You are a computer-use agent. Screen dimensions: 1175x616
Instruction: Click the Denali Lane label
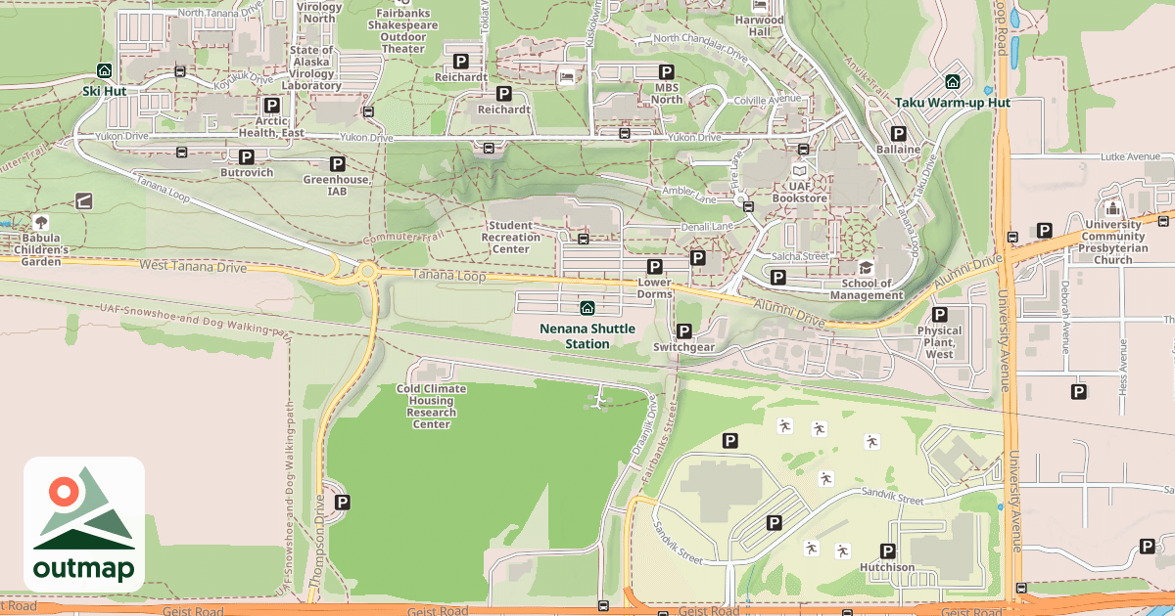[709, 226]
